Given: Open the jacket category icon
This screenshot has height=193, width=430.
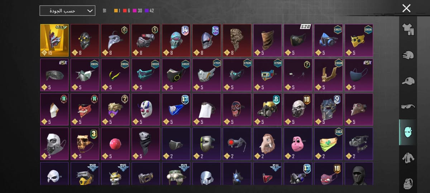Looking at the screenshot, I should [408, 158].
